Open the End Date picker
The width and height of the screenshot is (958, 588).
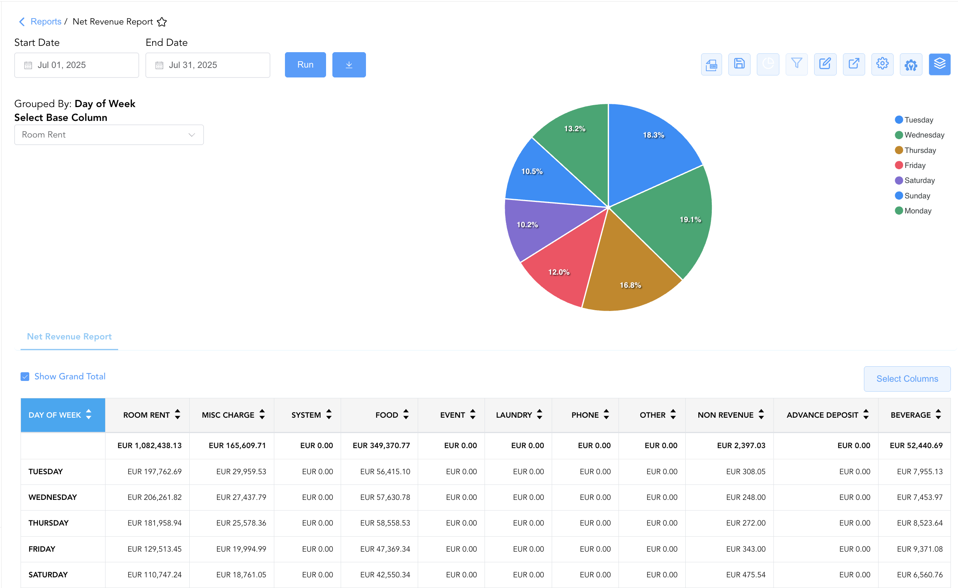tap(208, 65)
